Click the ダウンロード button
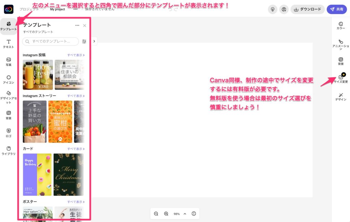The width and height of the screenshot is (350, 222). [307, 9]
